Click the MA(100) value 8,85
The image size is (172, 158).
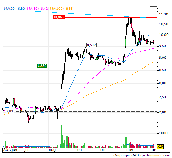pyautogui.click(x=69, y=9)
